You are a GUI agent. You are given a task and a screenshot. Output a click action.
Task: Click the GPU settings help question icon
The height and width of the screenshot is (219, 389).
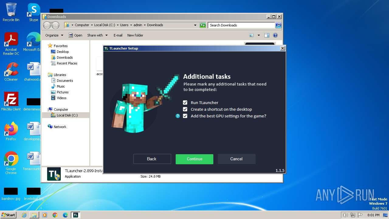click(x=178, y=116)
